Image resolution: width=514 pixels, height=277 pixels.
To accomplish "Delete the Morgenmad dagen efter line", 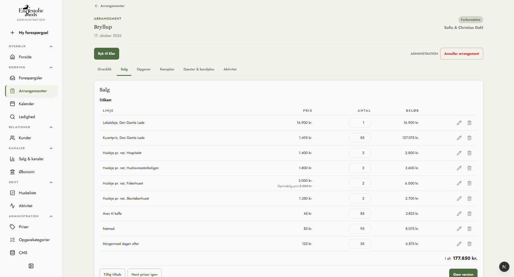I will [469, 244].
